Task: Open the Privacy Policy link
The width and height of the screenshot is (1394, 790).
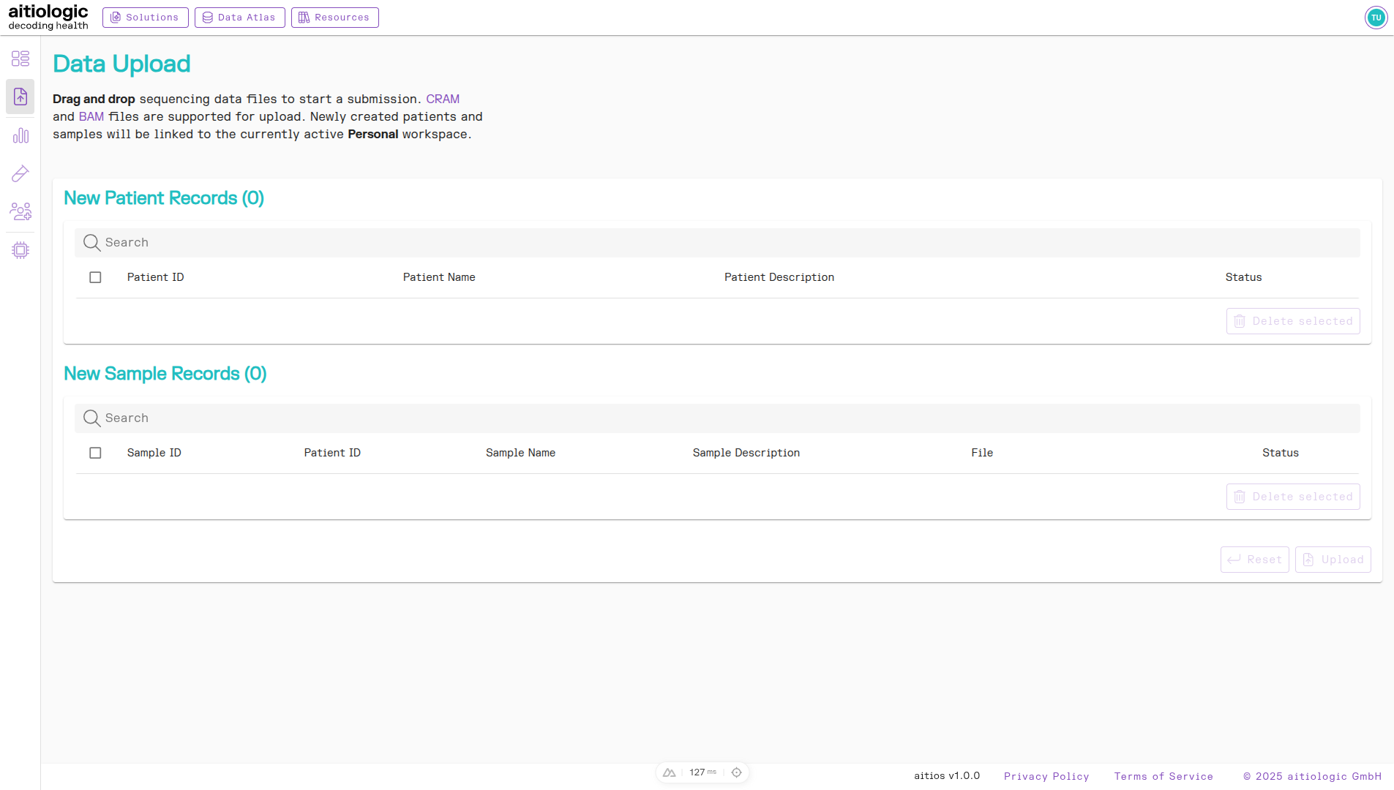Action: [1046, 776]
